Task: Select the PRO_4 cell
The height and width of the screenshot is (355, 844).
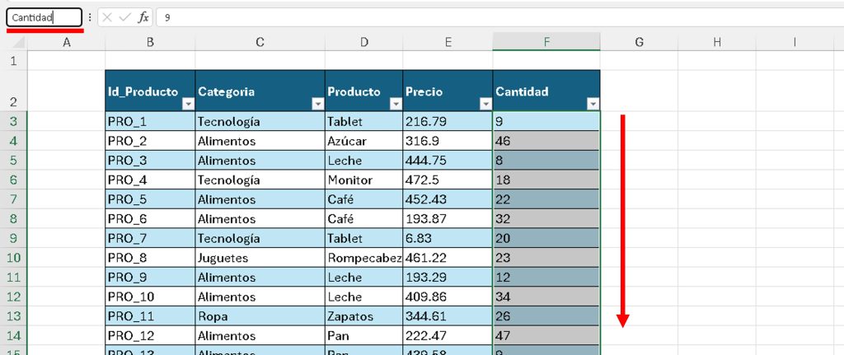Action: [150, 180]
